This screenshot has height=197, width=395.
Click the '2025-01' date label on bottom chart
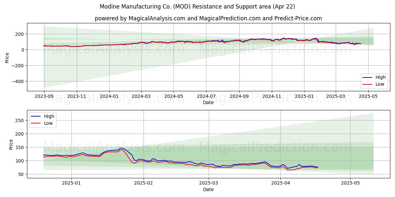(x=71, y=184)
